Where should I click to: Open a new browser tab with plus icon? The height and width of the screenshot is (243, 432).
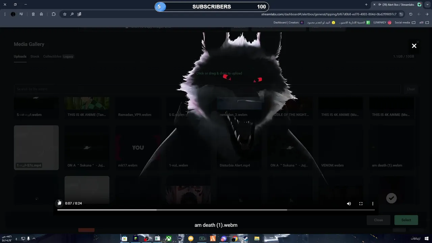pyautogui.click(x=366, y=5)
